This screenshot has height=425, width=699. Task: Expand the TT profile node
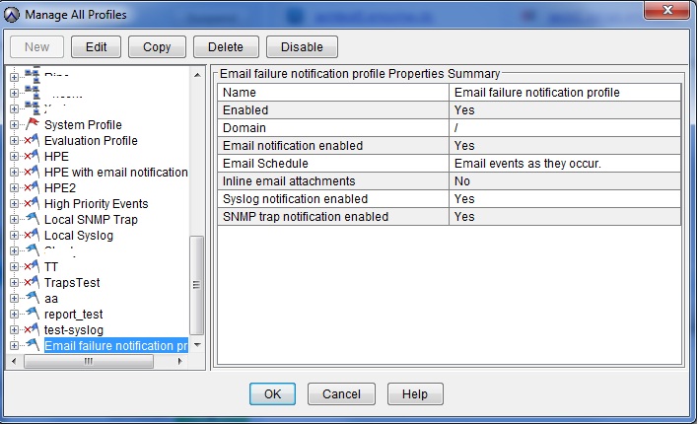point(14,266)
